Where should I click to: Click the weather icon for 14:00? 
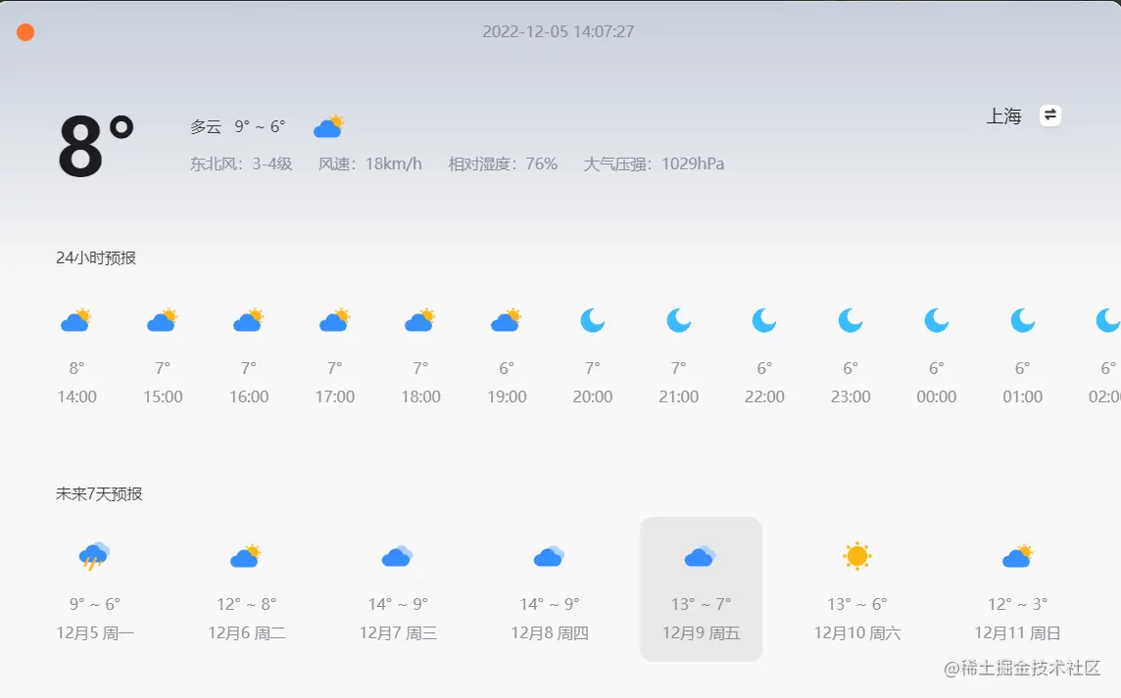click(x=76, y=321)
